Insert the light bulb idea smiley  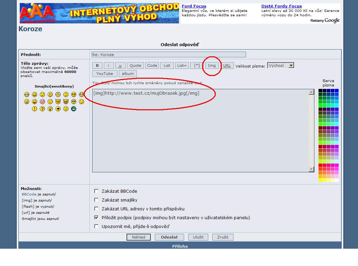coord(50,109)
